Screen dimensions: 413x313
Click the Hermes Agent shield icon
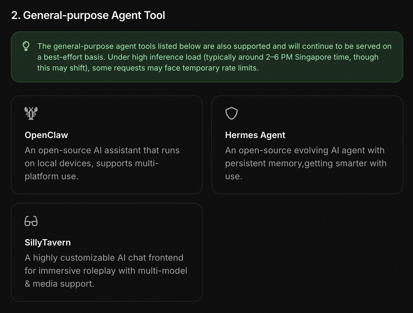[x=232, y=114]
